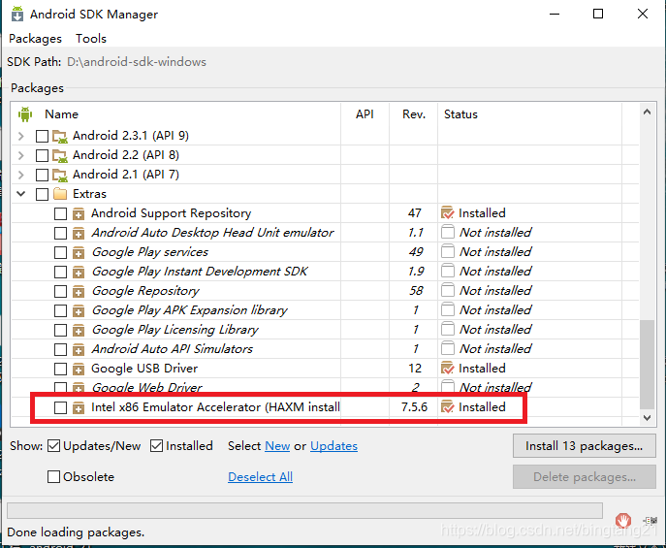
Task: Click the Rev. column header
Action: tap(414, 114)
